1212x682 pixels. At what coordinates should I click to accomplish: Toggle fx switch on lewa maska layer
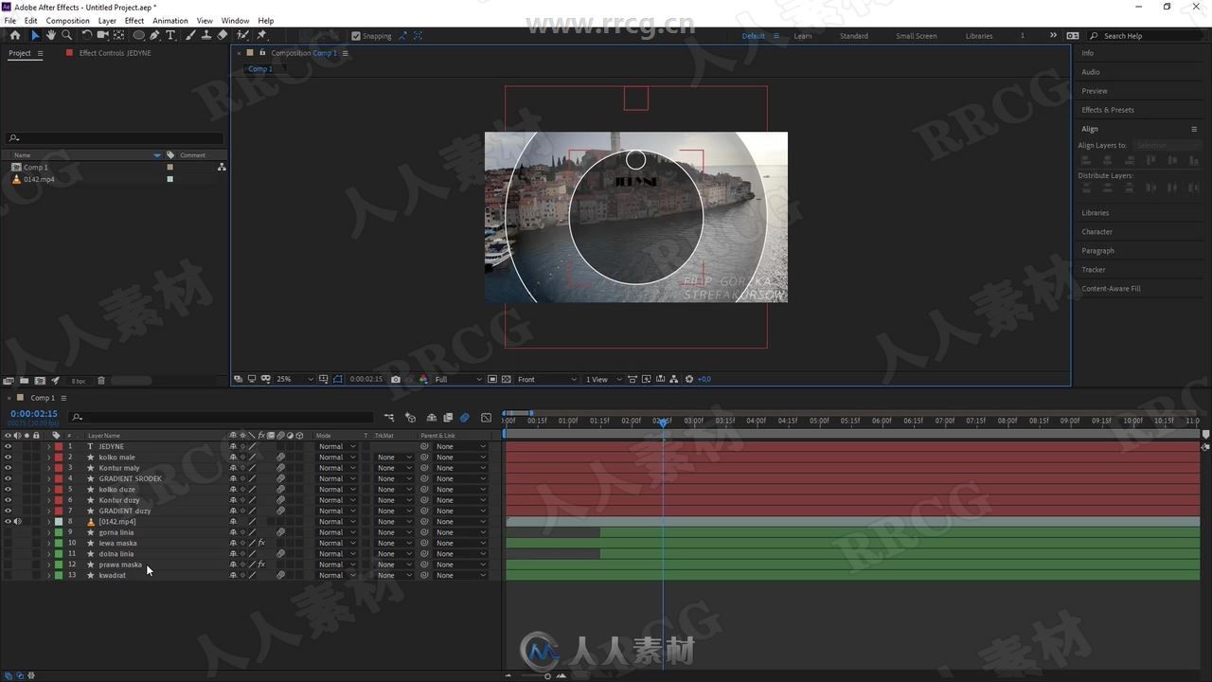[x=261, y=543]
